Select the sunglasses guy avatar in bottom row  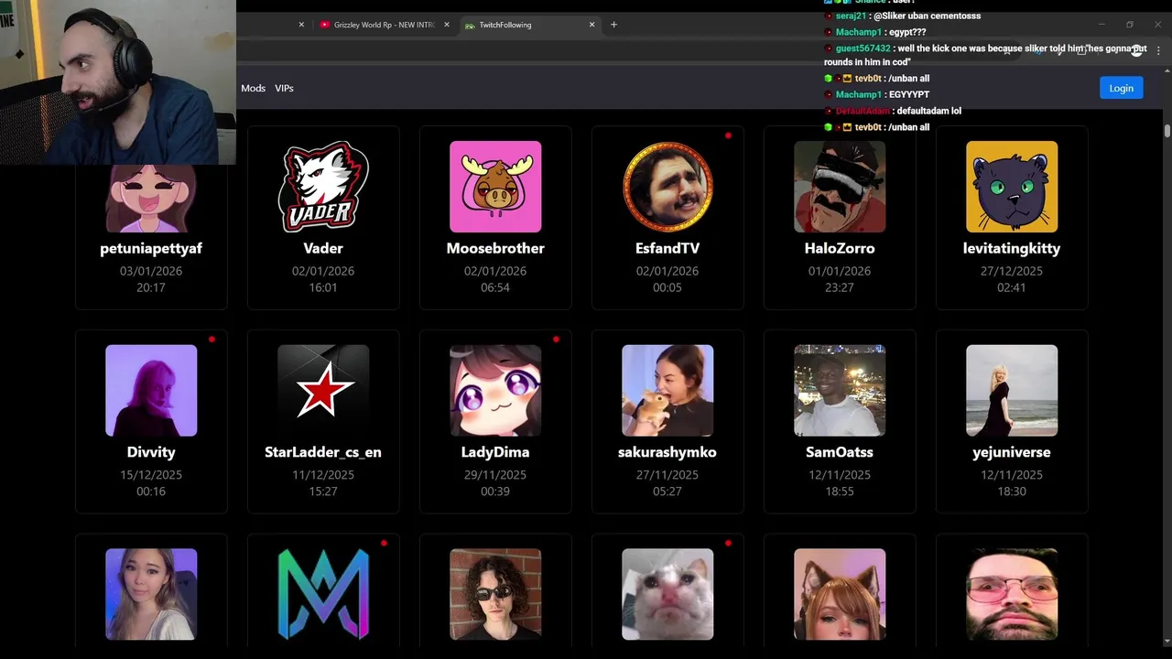point(495,595)
